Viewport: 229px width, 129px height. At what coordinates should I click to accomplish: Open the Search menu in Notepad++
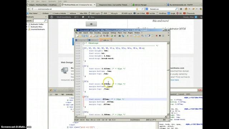pos(86,33)
